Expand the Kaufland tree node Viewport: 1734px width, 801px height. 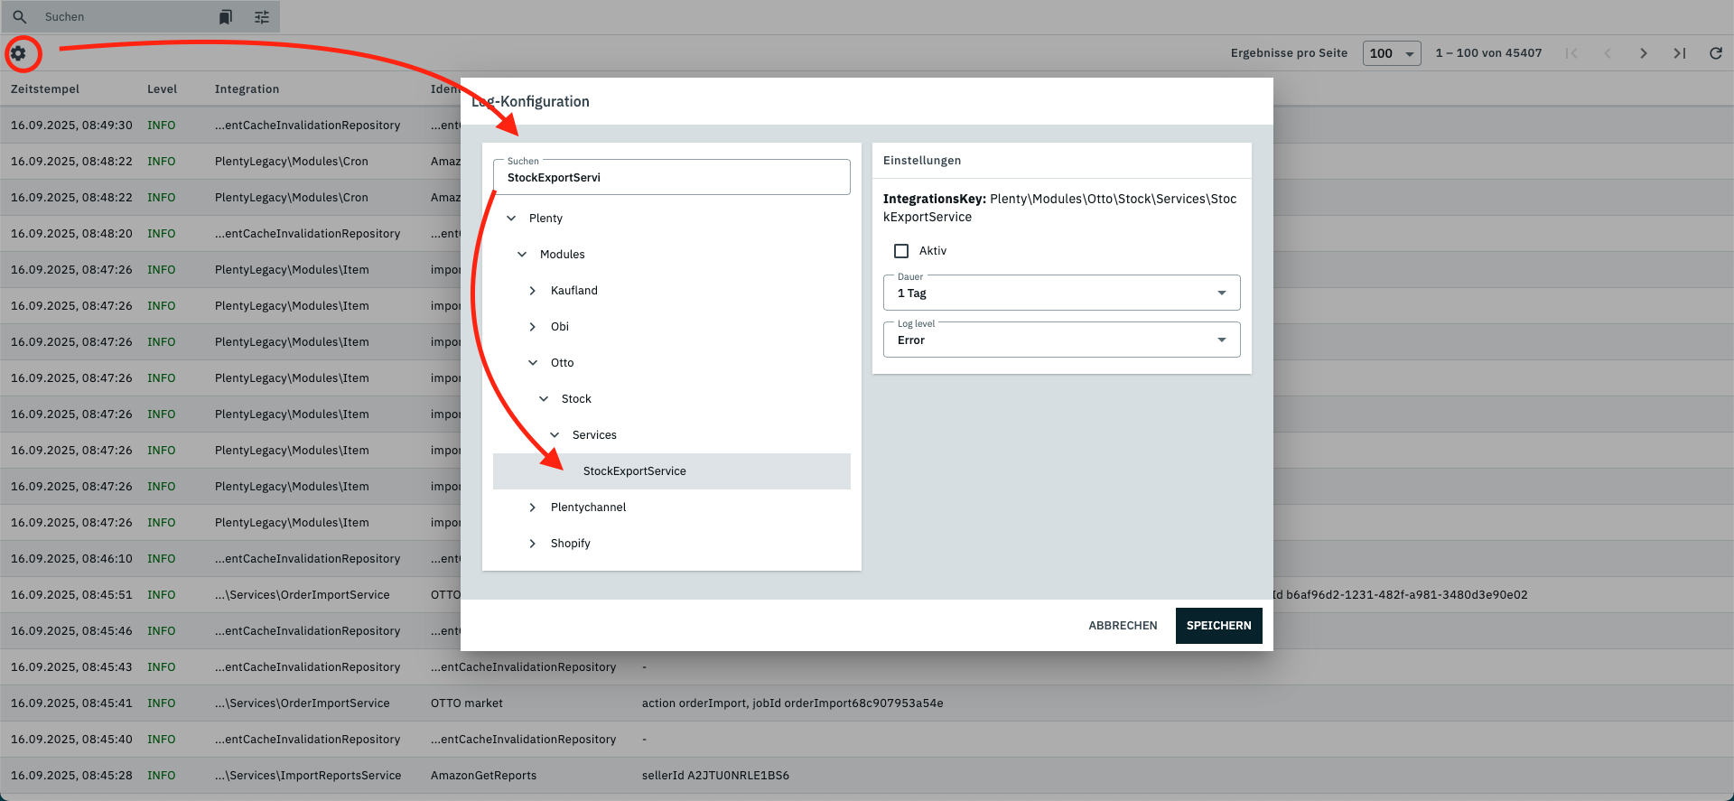tap(533, 291)
